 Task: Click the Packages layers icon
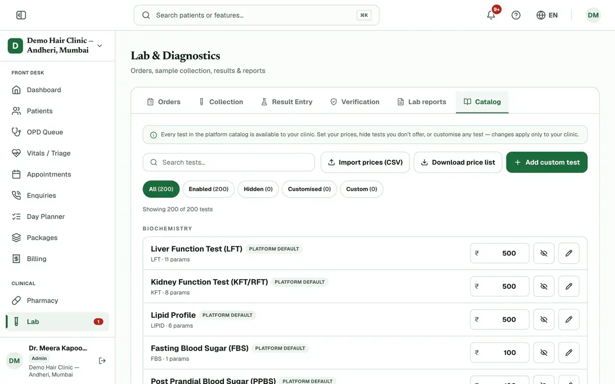click(x=16, y=238)
